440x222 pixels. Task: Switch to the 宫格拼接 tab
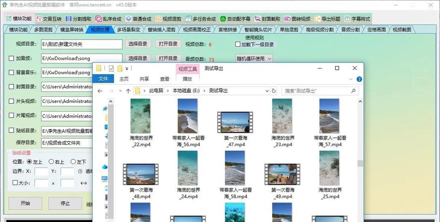point(228,30)
